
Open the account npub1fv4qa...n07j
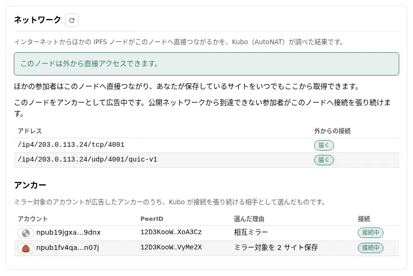pos(68,247)
